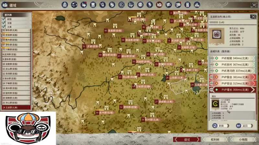259x145 pixels.
Task: Expand PVE抚村 367ms(北美) county row
Action: click(x=232, y=64)
